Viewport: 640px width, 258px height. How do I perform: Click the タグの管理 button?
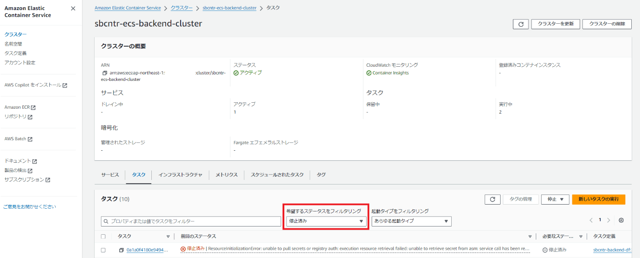click(x=521, y=199)
